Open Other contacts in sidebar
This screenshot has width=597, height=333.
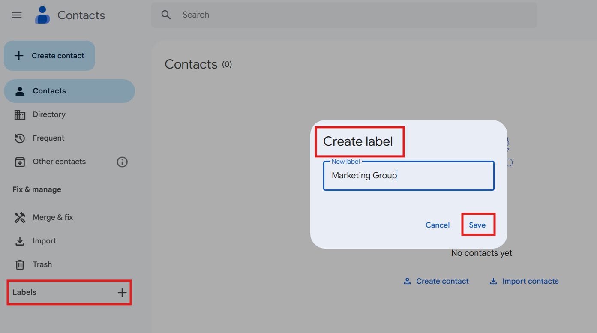click(x=59, y=162)
